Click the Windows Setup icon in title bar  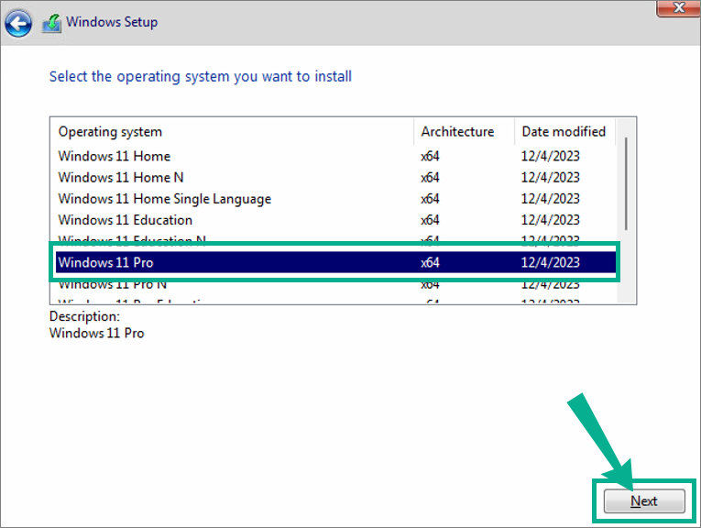click(x=52, y=23)
